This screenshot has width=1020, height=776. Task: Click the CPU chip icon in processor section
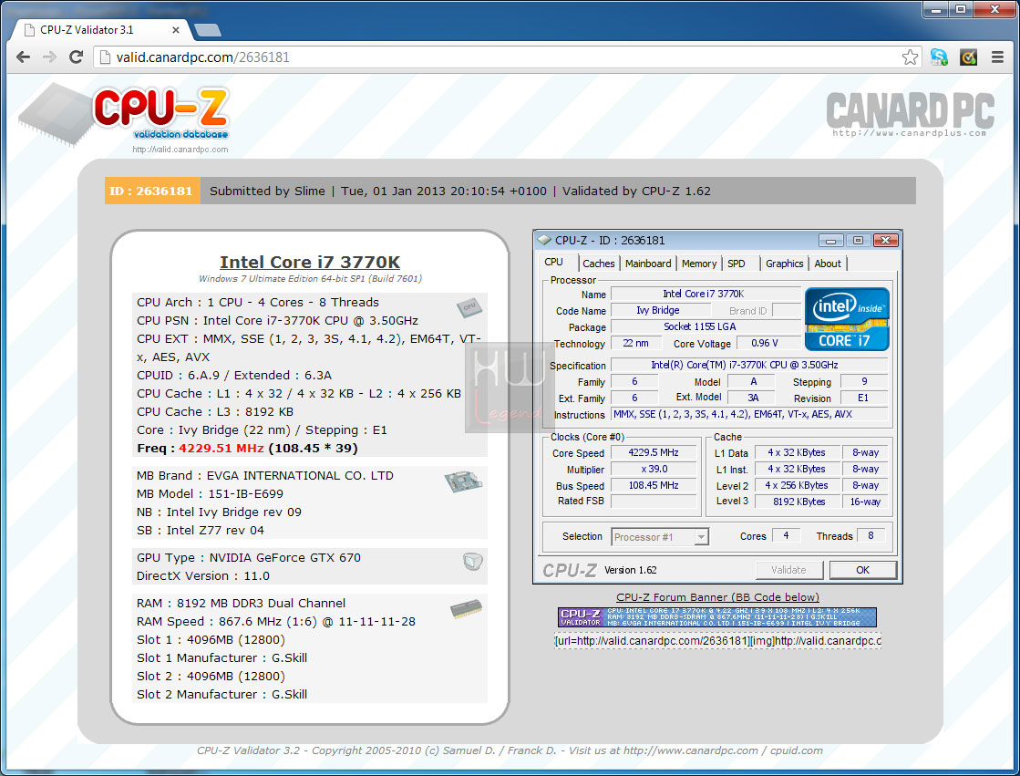point(469,306)
